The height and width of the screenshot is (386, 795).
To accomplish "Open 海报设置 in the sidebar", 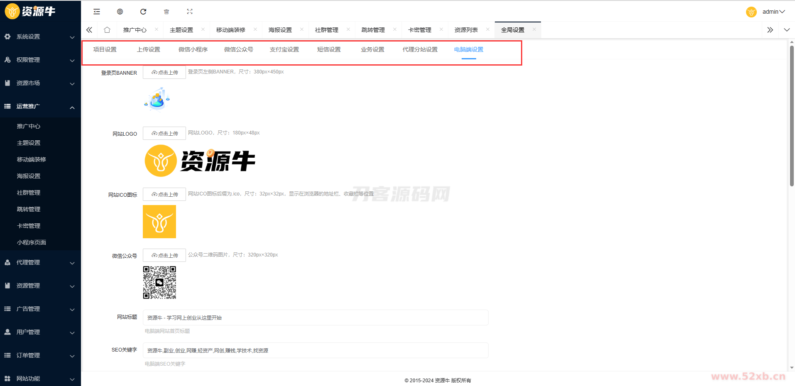I will pyautogui.click(x=29, y=176).
